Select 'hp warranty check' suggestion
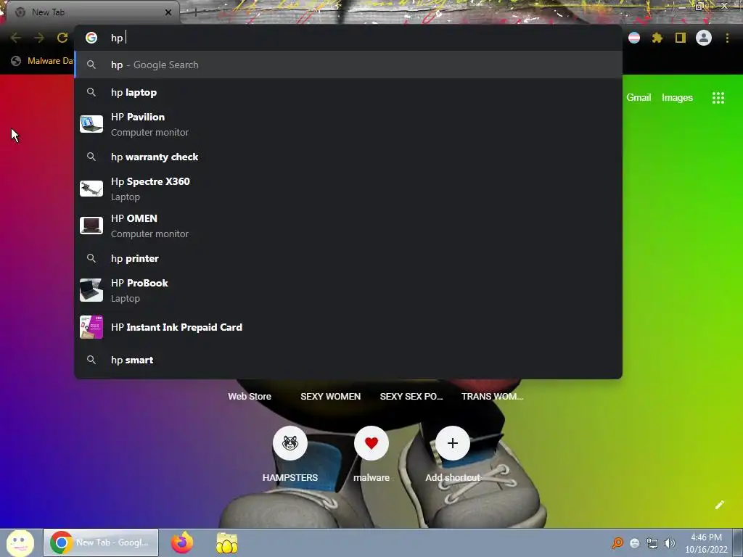This screenshot has width=743, height=557. 348,157
